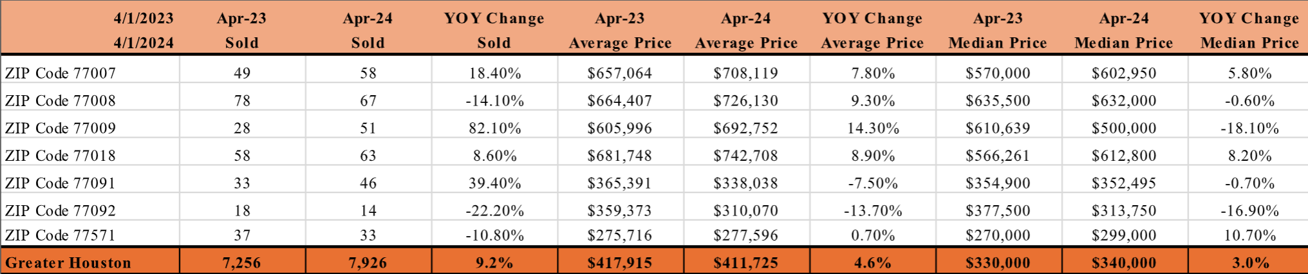The width and height of the screenshot is (1308, 274).
Task: Select the $340,000 Greater Houston median cell
Action: point(1124,263)
